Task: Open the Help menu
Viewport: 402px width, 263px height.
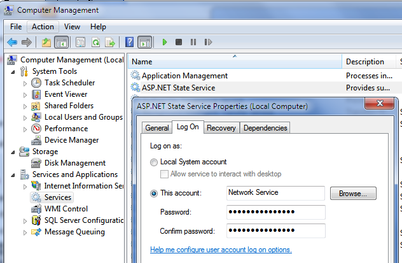Action: pos(98,27)
